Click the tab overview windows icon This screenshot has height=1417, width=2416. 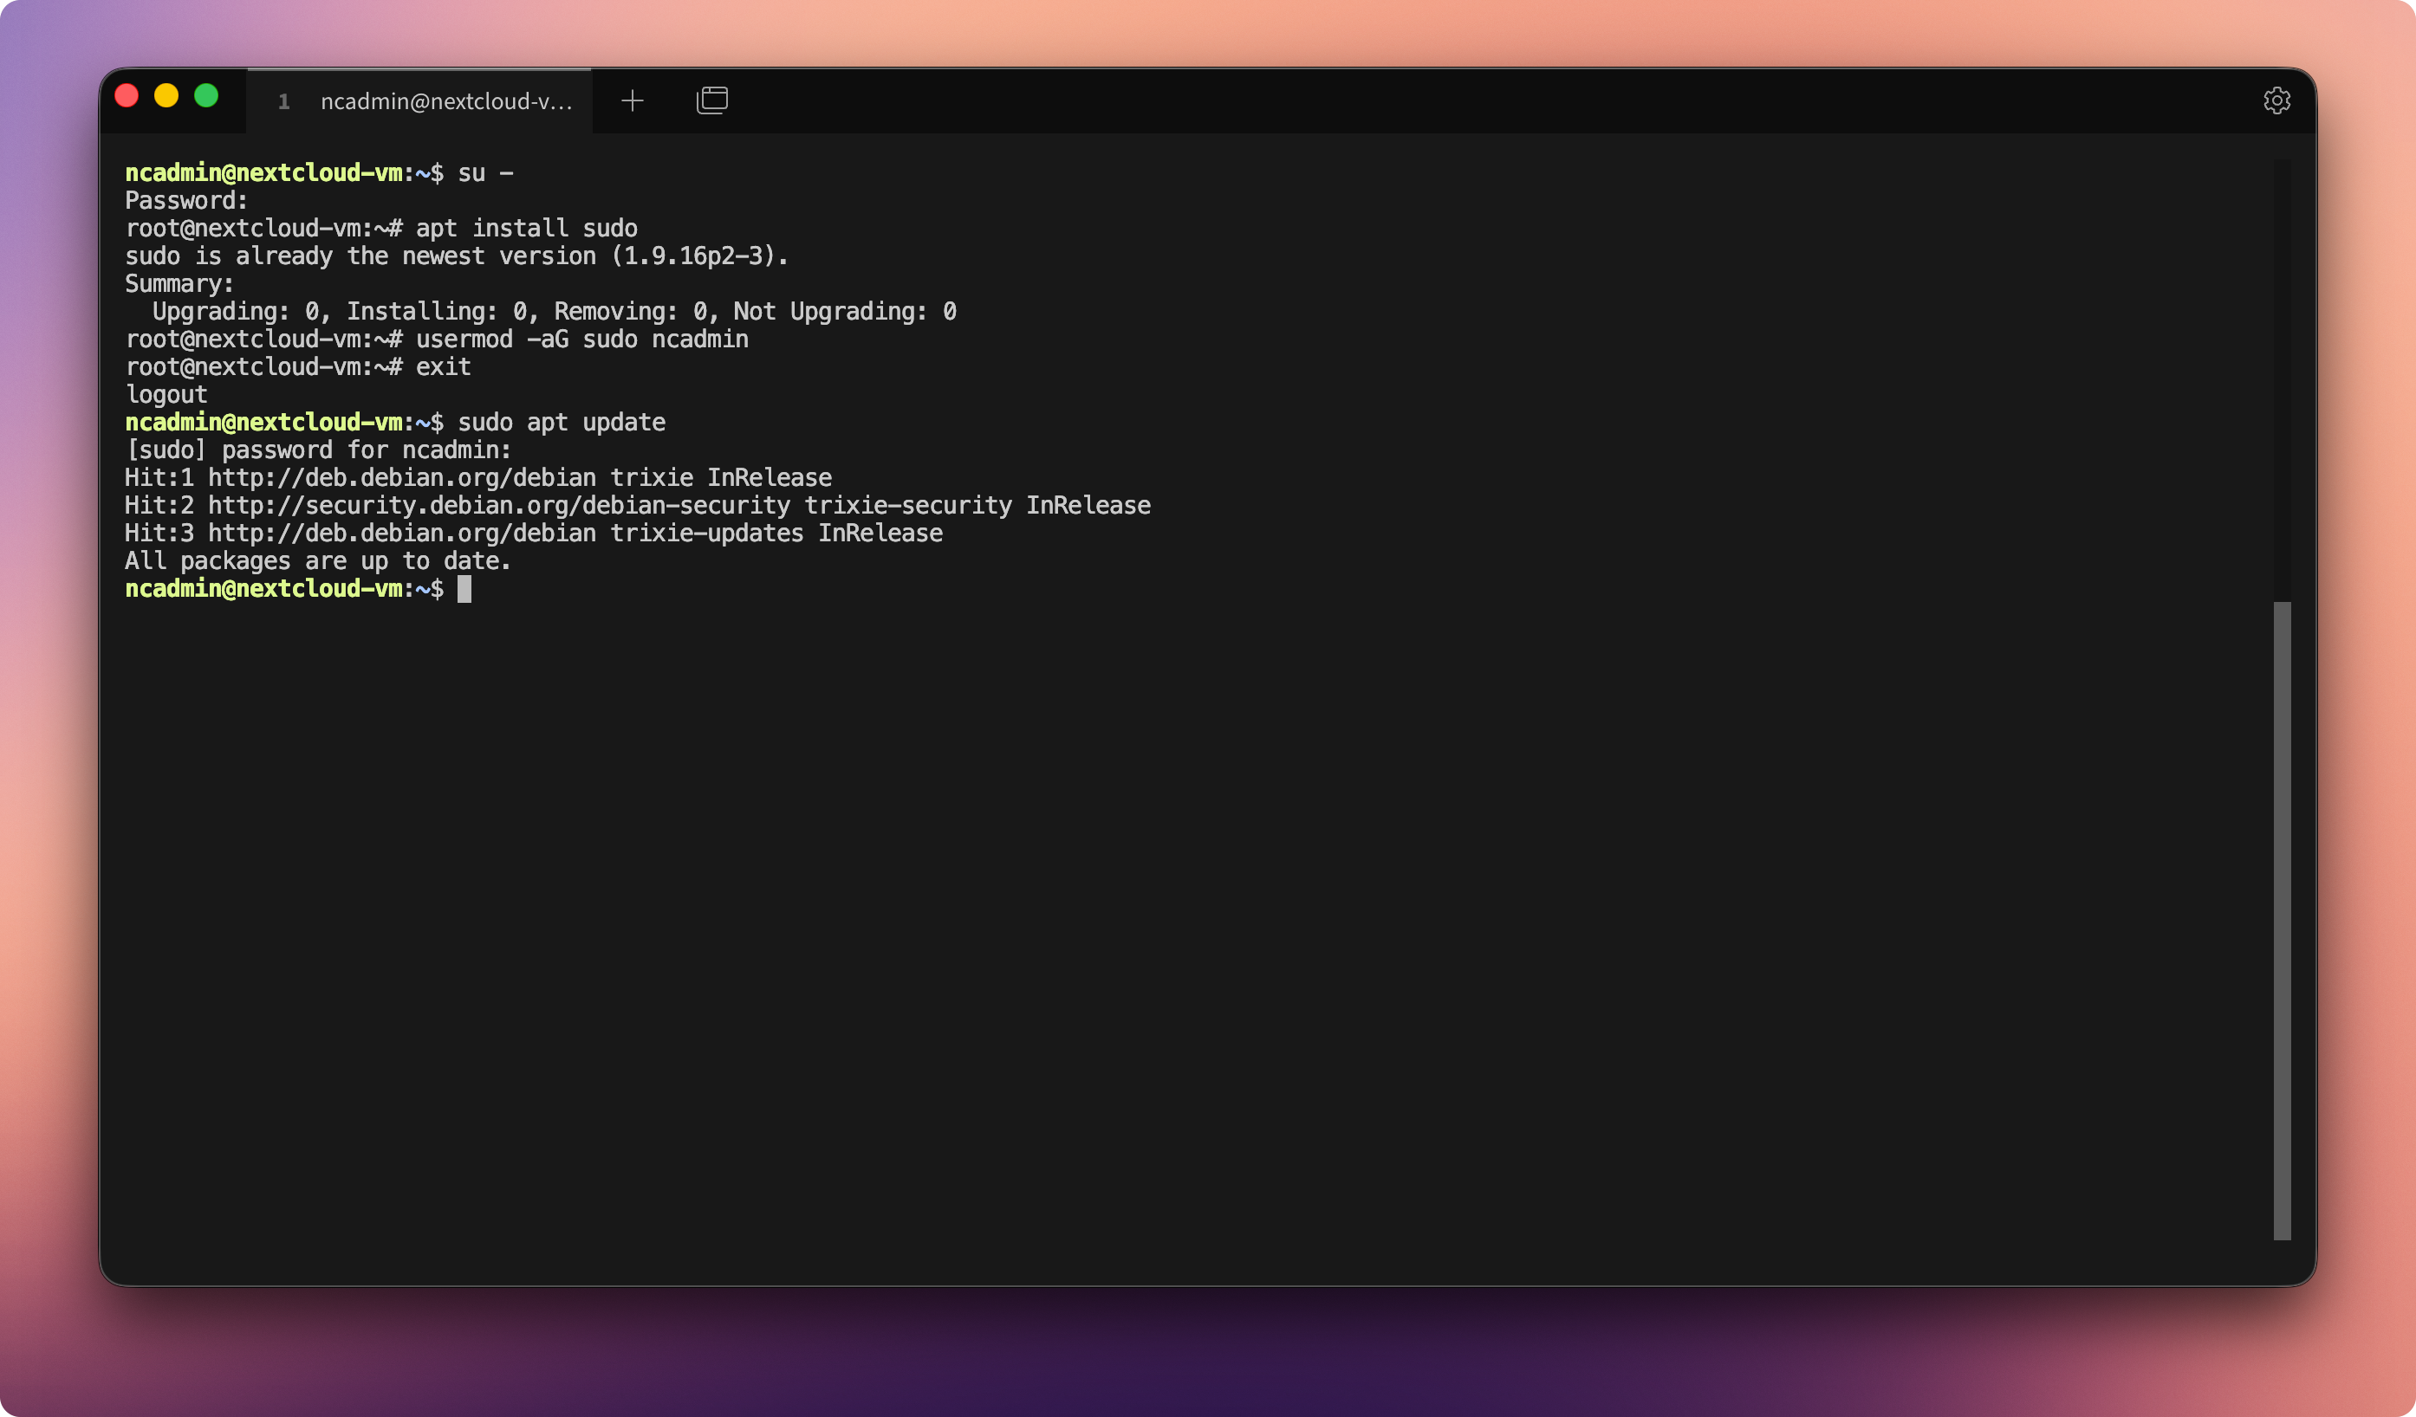tap(711, 100)
